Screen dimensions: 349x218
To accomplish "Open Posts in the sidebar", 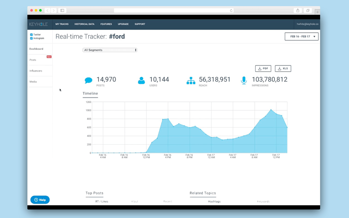I will point(33,60).
